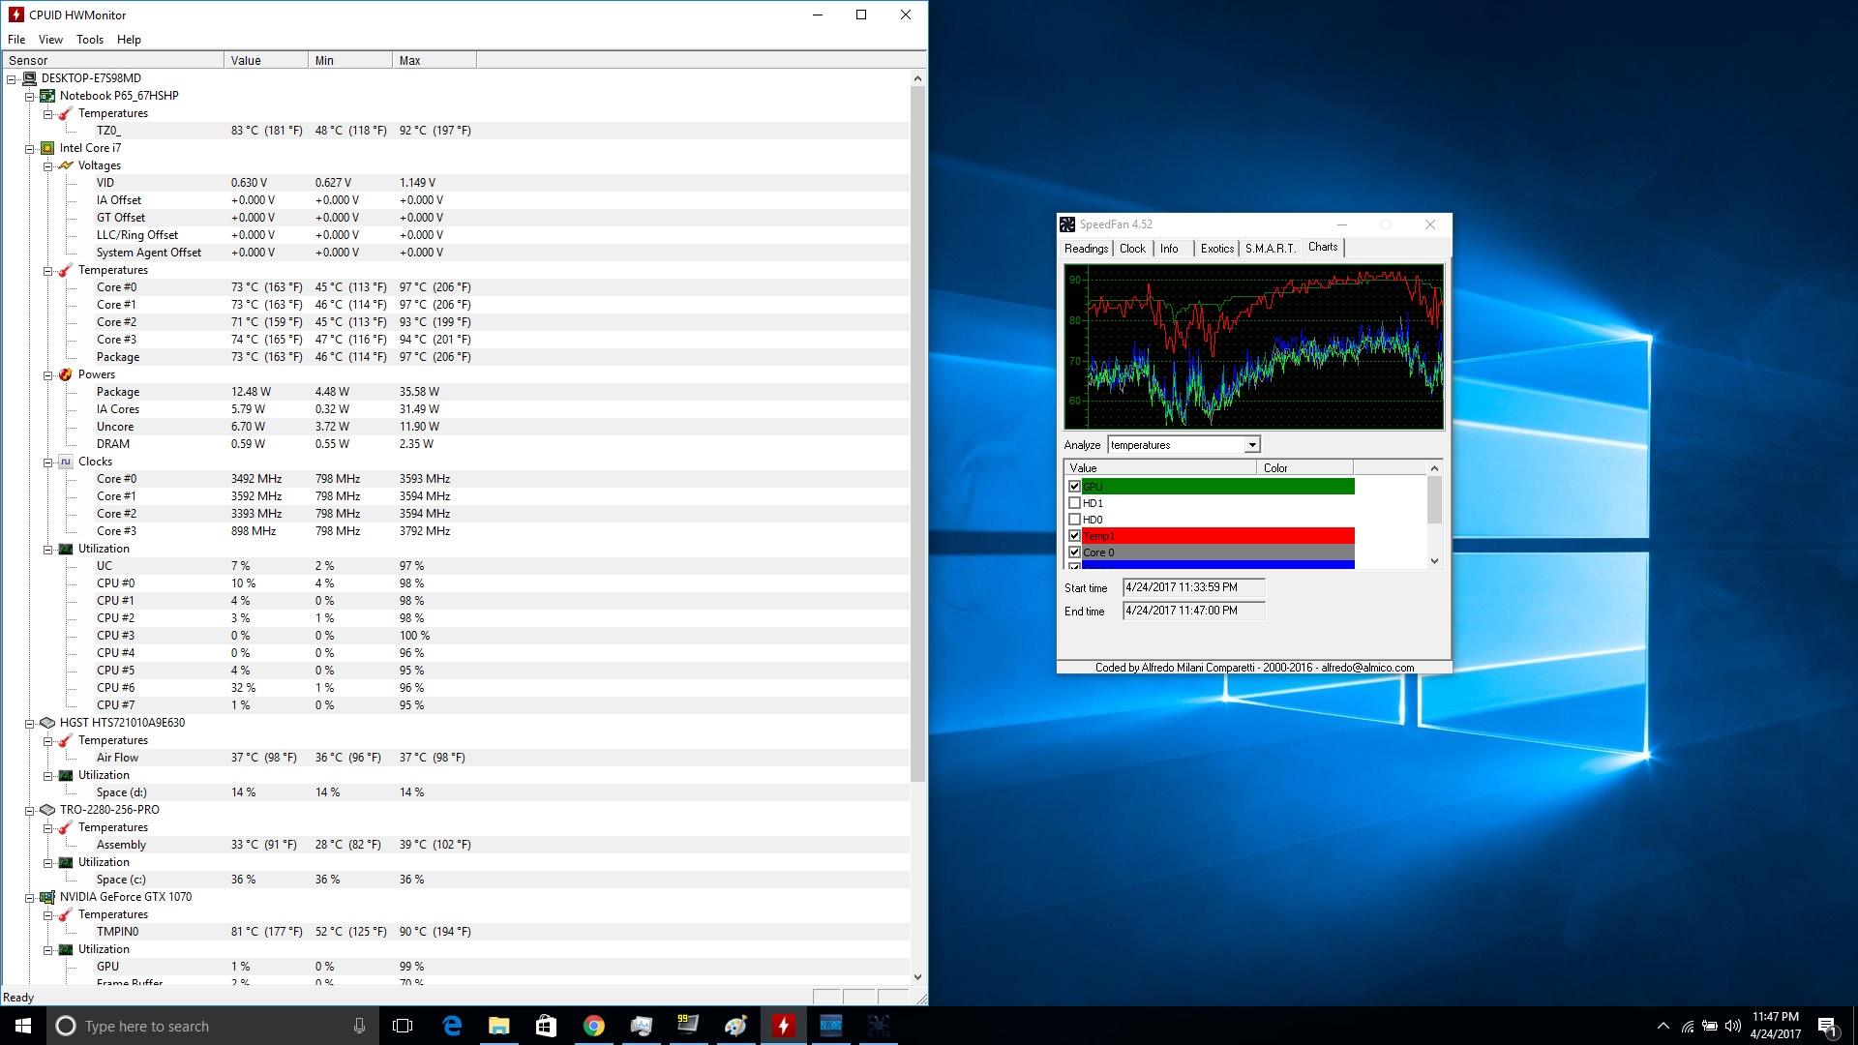Click the Utilization icon under Intel Core i7

[x=66, y=549]
